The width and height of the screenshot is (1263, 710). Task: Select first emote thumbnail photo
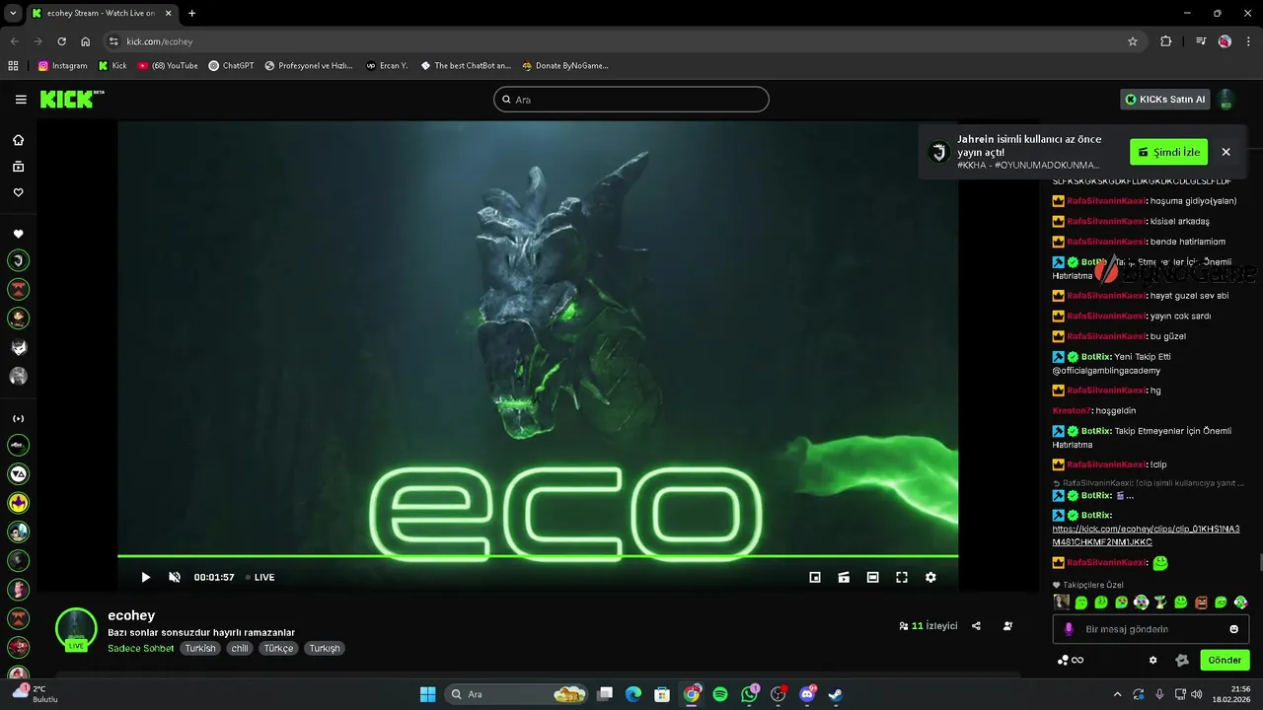point(1062,603)
